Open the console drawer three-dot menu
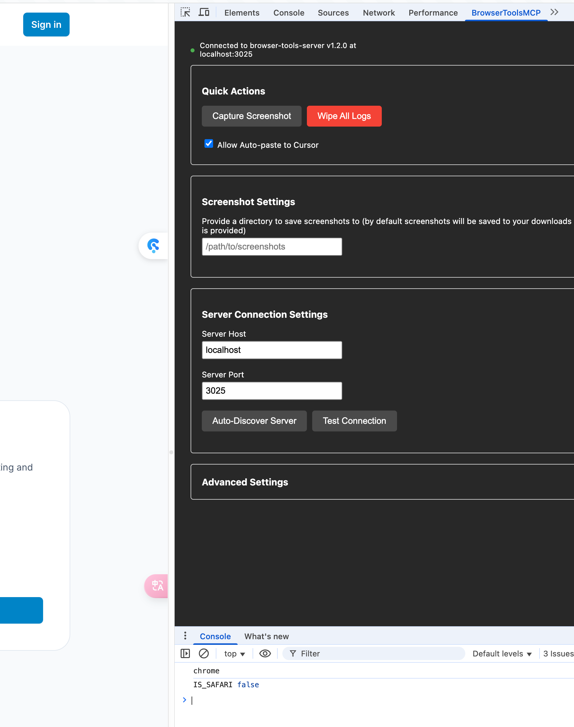The image size is (574, 727). (x=185, y=636)
